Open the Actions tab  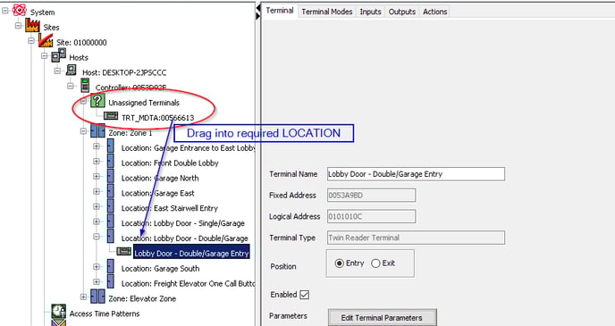coord(435,12)
